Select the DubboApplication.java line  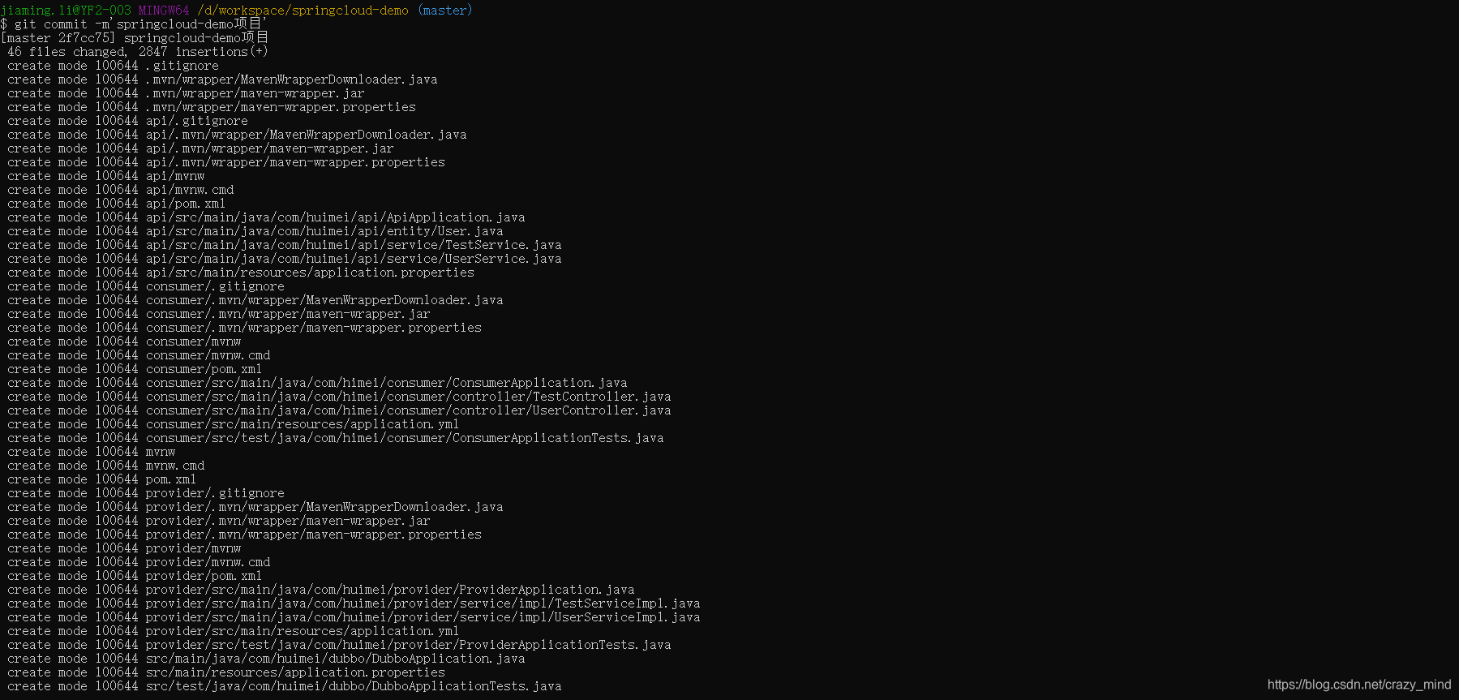pyautogui.click(x=266, y=659)
